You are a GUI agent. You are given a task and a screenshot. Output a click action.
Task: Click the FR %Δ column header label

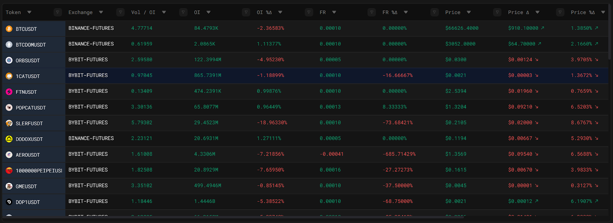390,12
